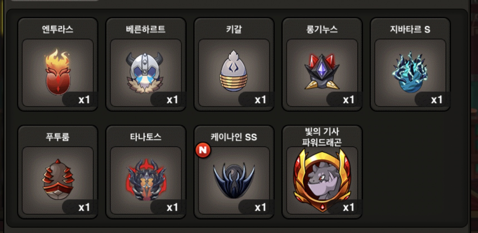Click the 베른하르트 title text

(146, 29)
